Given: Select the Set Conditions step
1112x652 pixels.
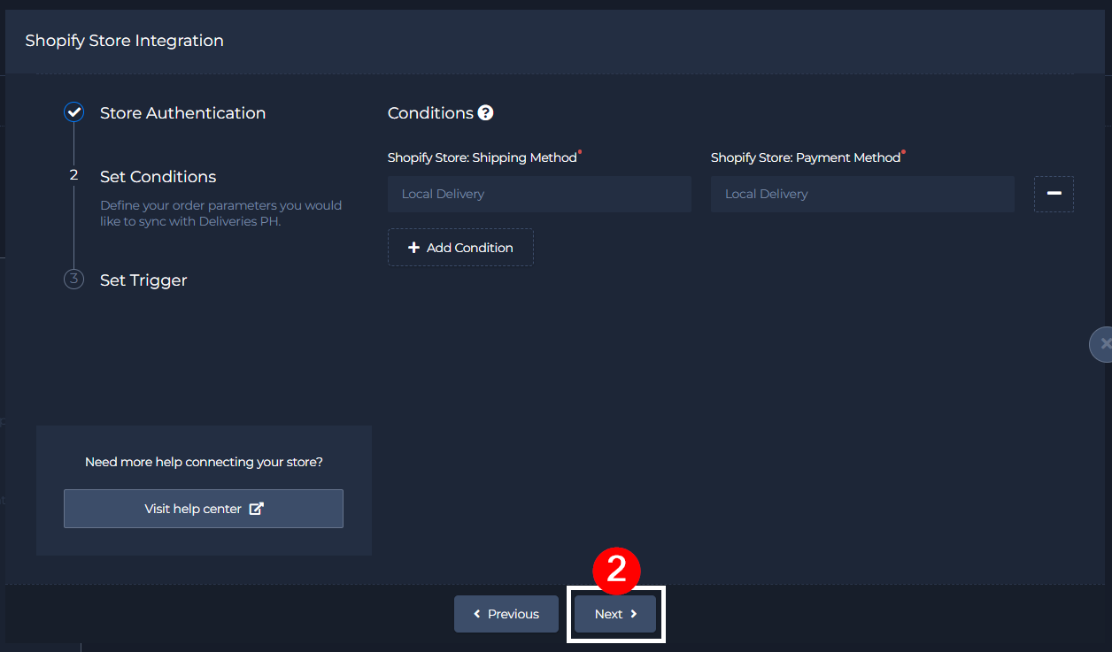Looking at the screenshot, I should pyautogui.click(x=158, y=177).
